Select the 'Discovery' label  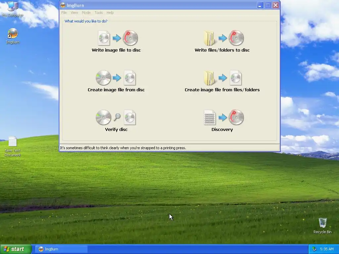(x=222, y=130)
